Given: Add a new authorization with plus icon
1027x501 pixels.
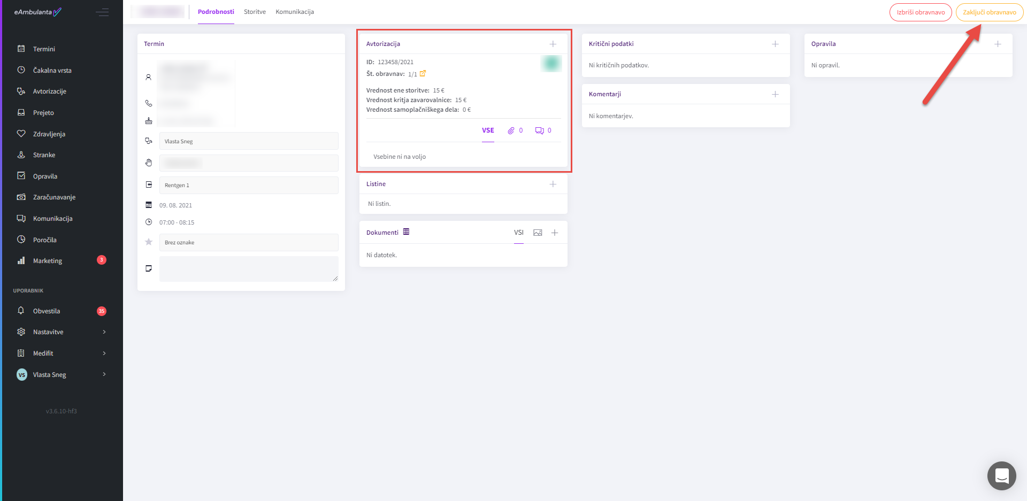Looking at the screenshot, I should pyautogui.click(x=553, y=44).
